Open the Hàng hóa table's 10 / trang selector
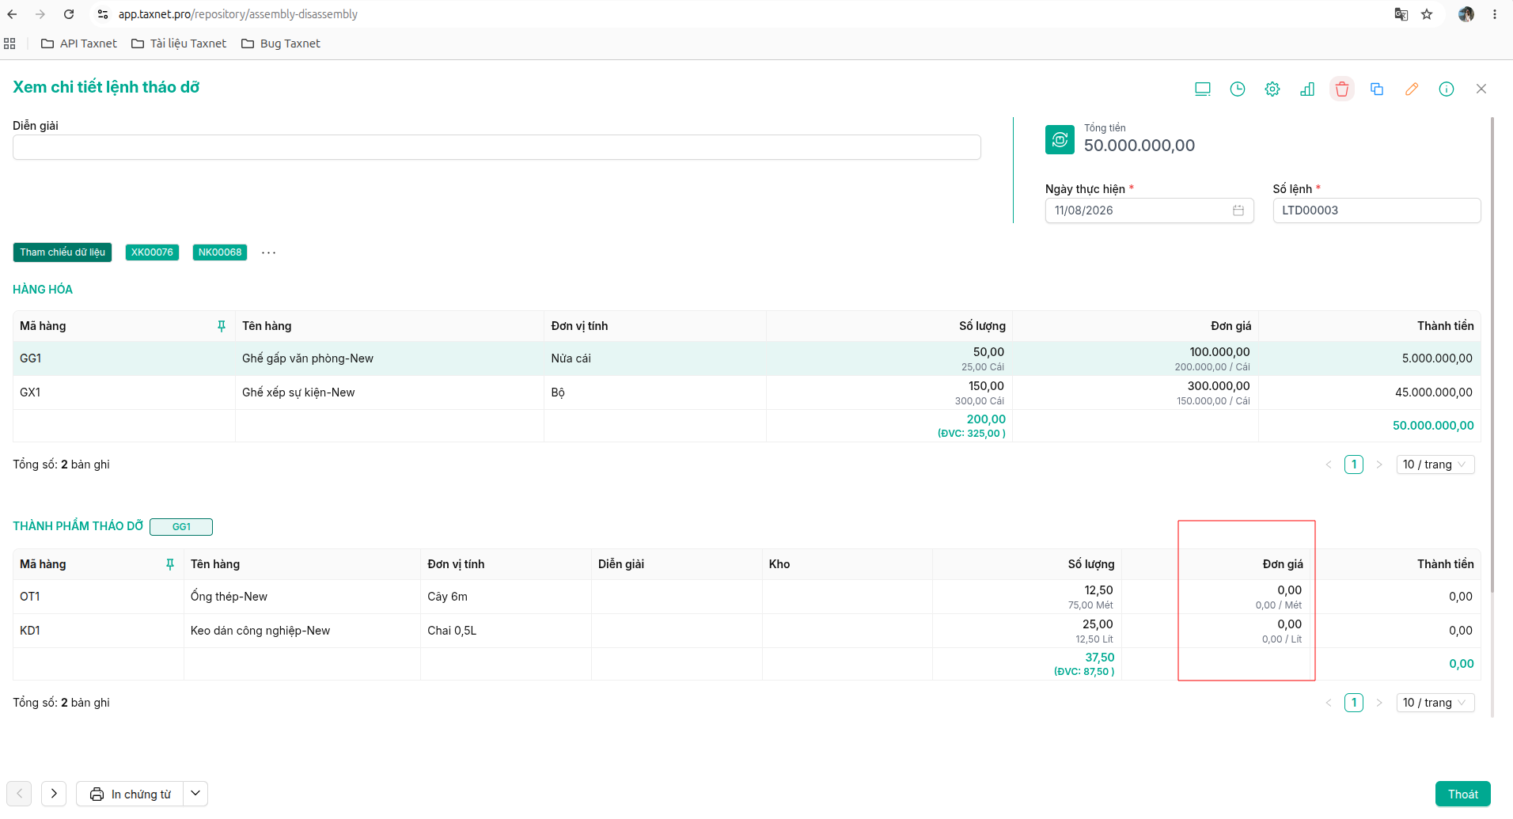 (x=1435, y=464)
